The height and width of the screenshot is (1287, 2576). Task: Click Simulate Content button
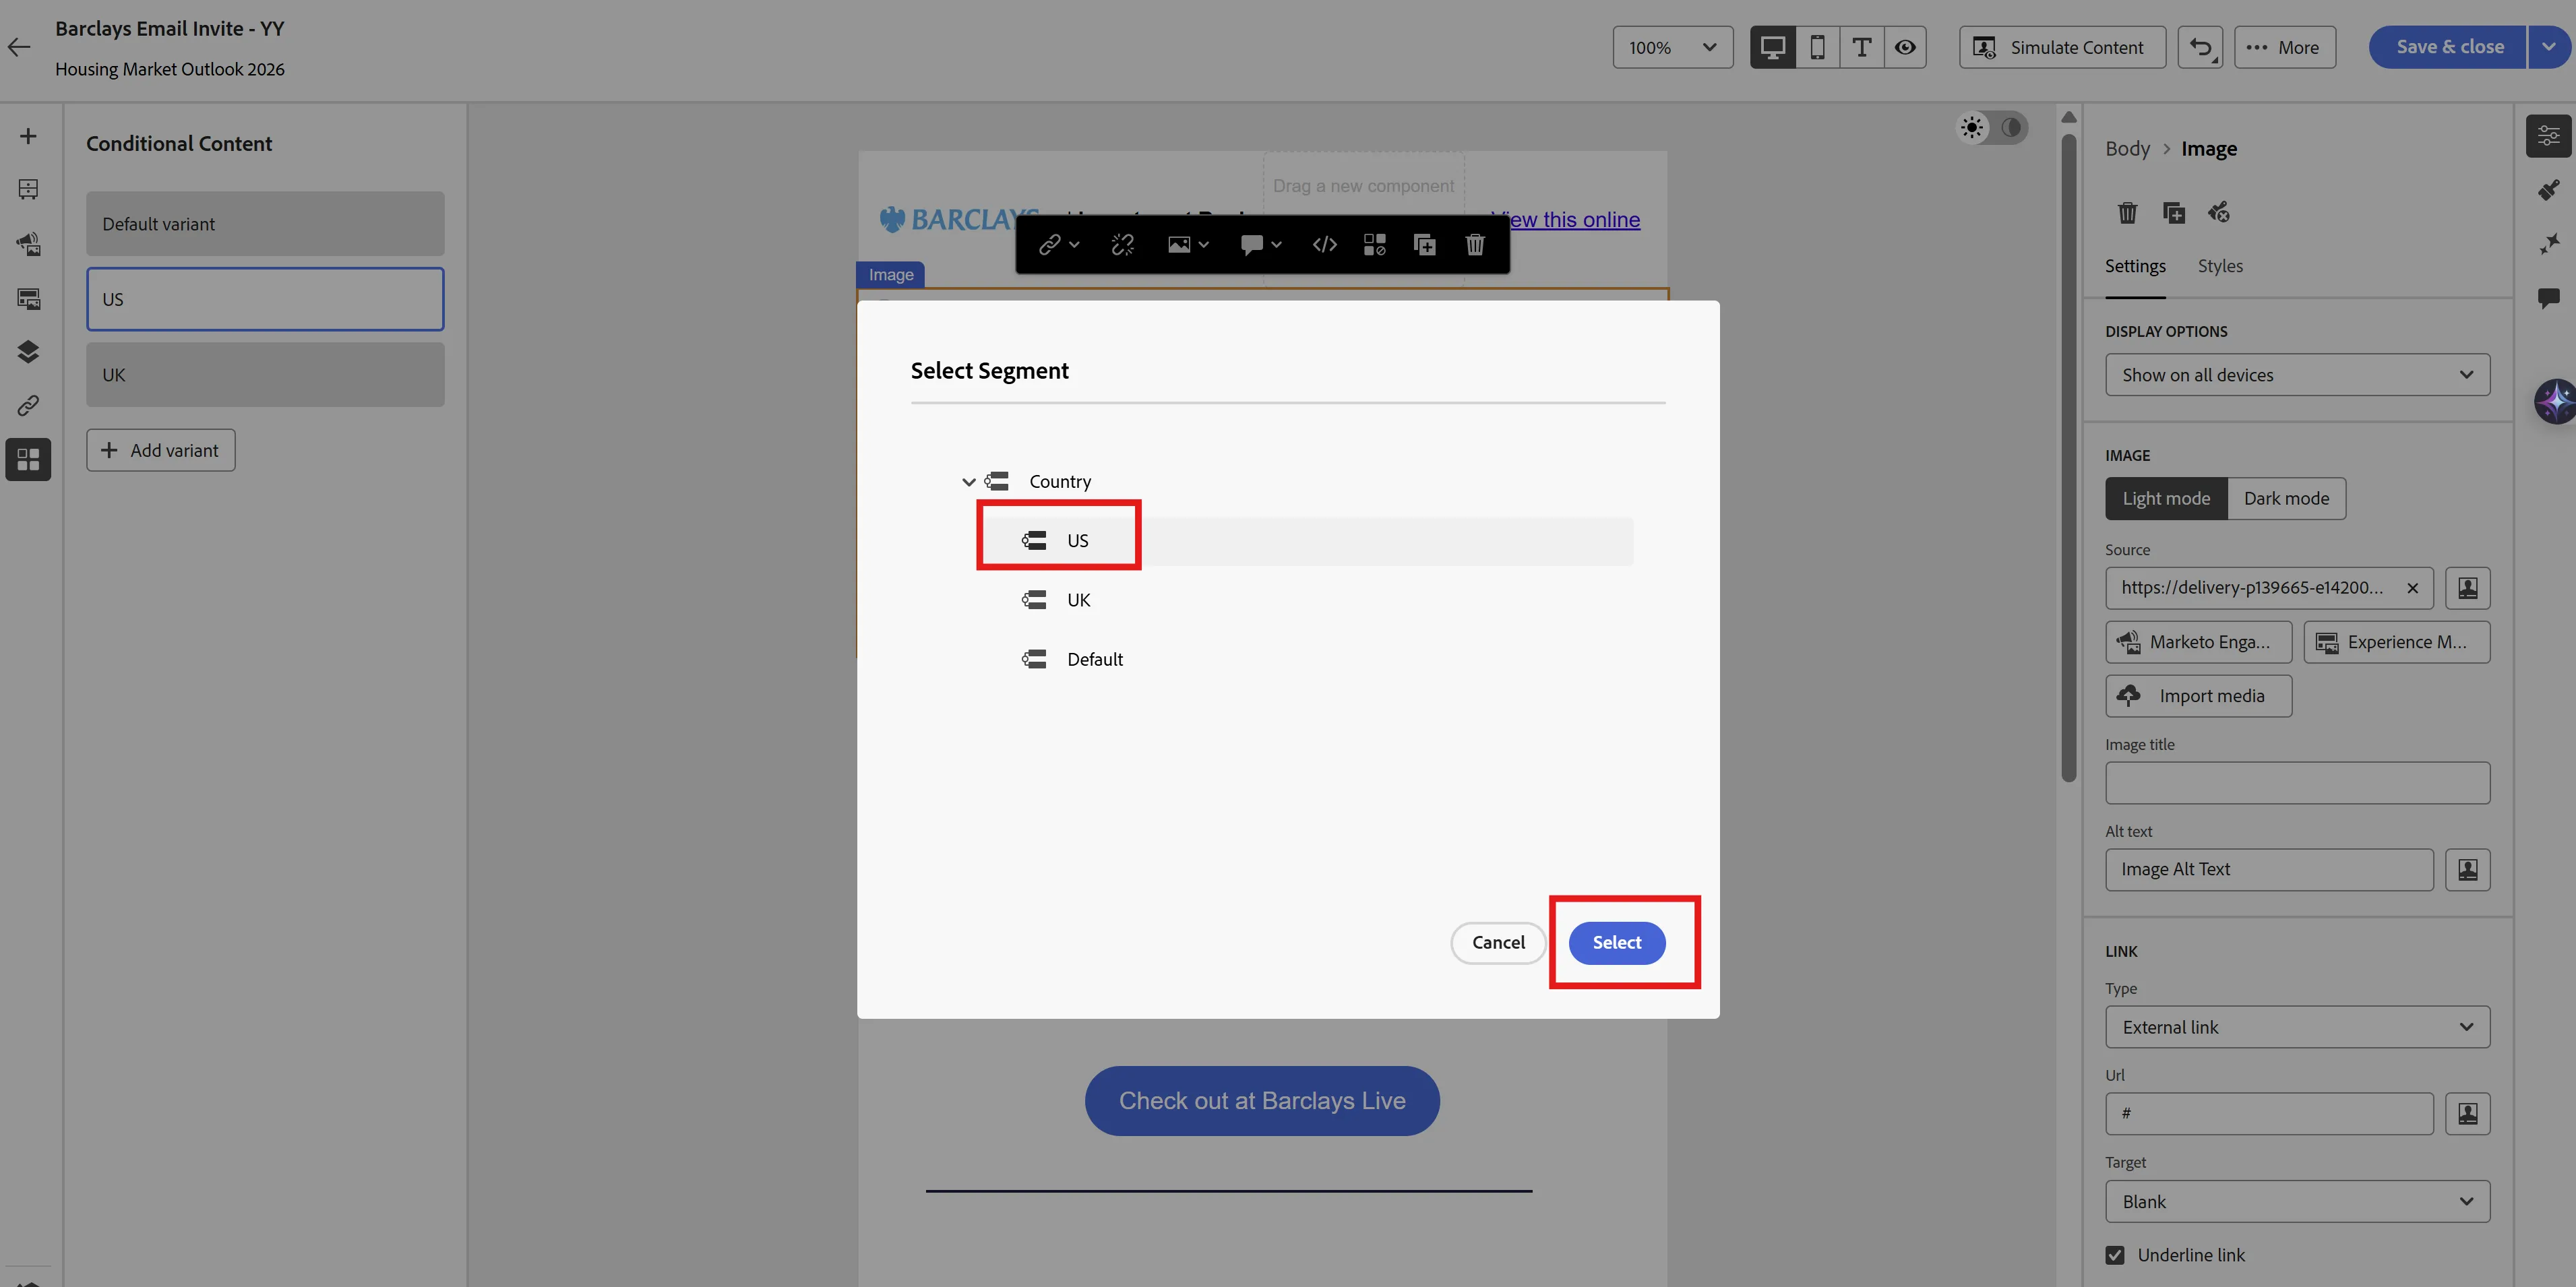coord(2062,47)
